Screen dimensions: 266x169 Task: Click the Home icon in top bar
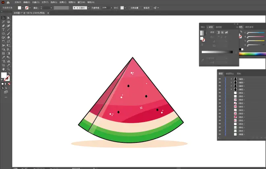[8, 2]
